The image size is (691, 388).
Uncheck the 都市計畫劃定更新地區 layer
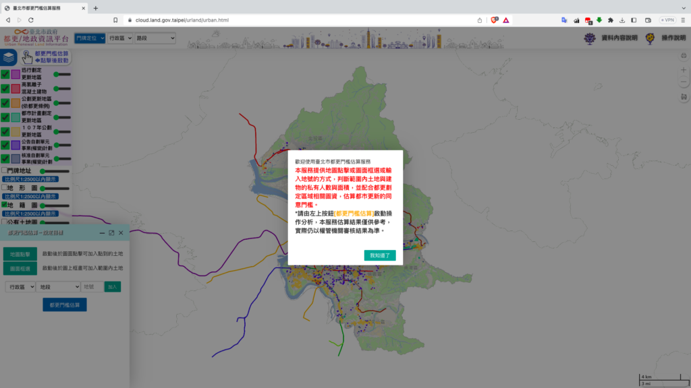(5, 117)
